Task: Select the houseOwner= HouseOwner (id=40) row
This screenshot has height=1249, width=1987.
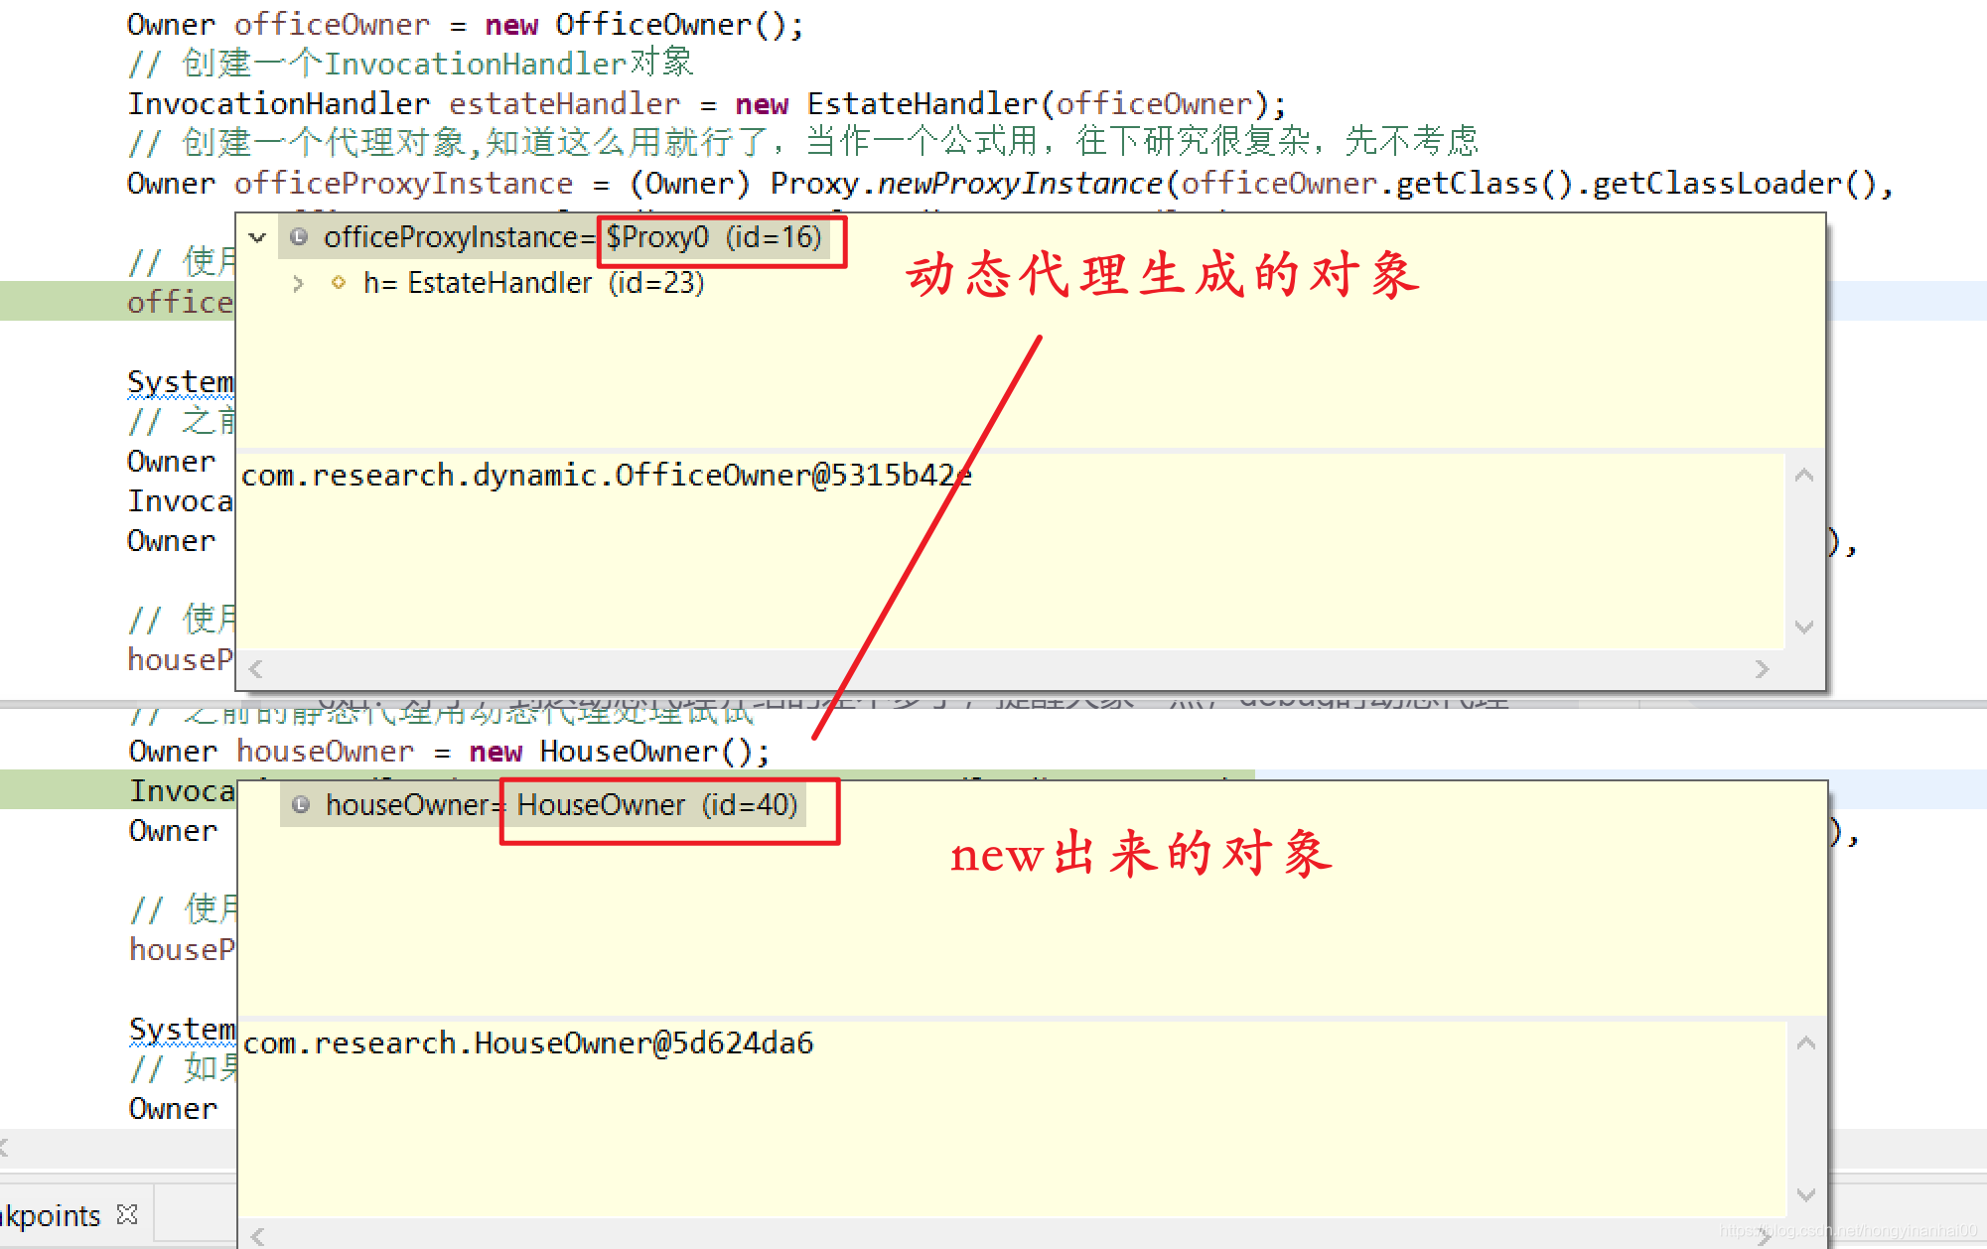Action: (543, 805)
